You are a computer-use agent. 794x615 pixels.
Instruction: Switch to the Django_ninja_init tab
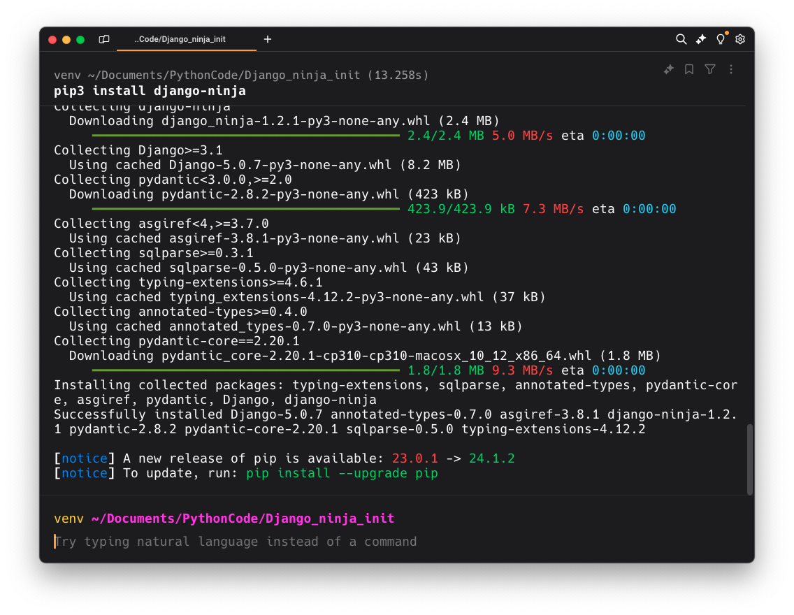[180, 40]
